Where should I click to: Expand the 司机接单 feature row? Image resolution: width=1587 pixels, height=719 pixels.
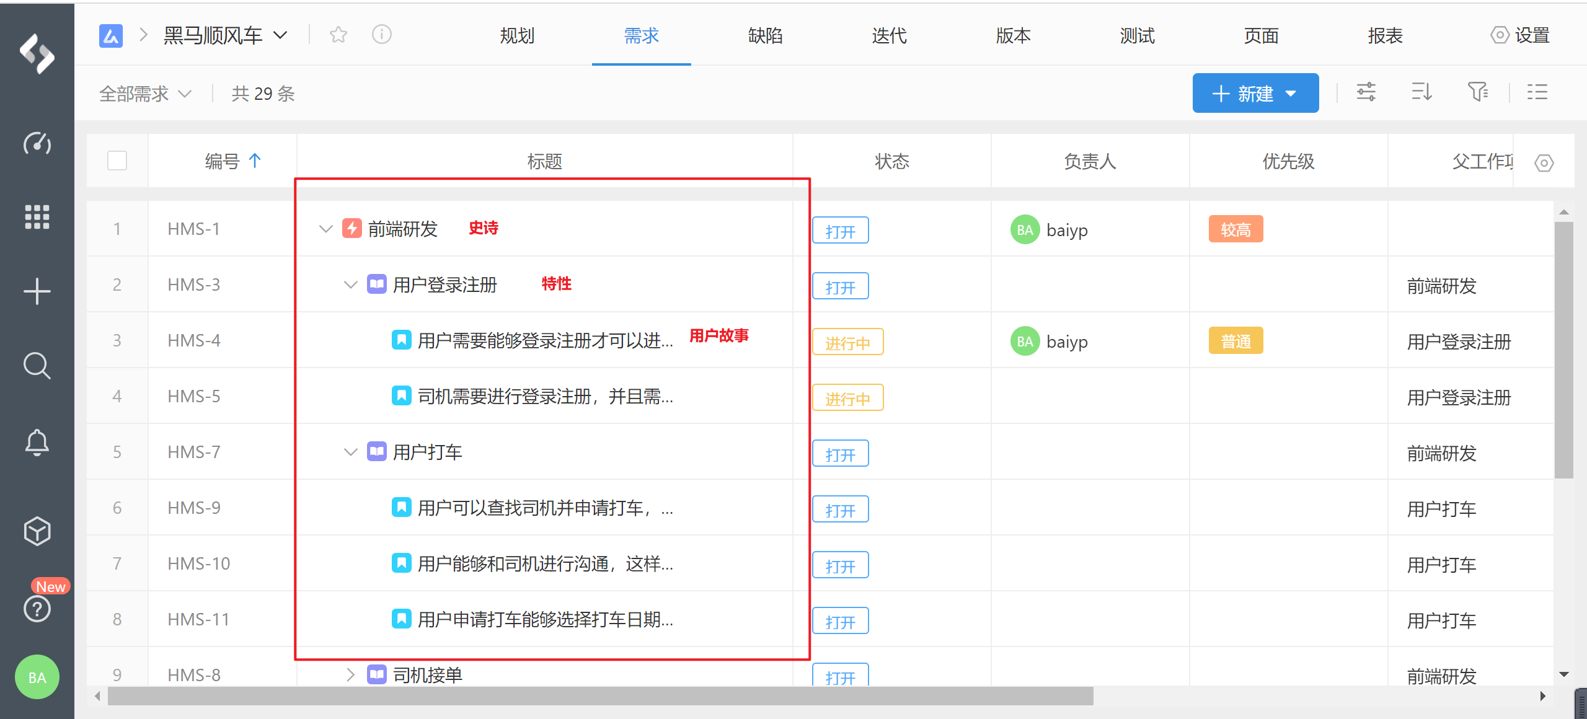(350, 674)
